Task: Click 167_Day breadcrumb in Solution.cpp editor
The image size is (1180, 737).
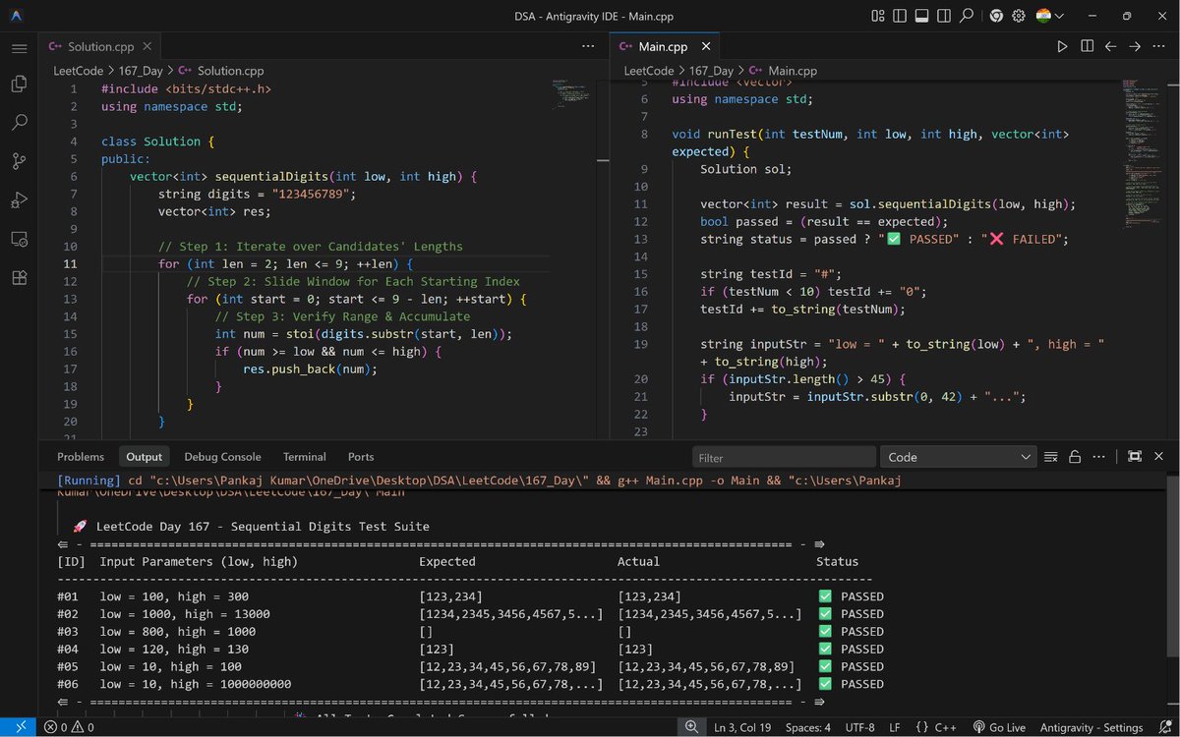Action: coord(142,71)
